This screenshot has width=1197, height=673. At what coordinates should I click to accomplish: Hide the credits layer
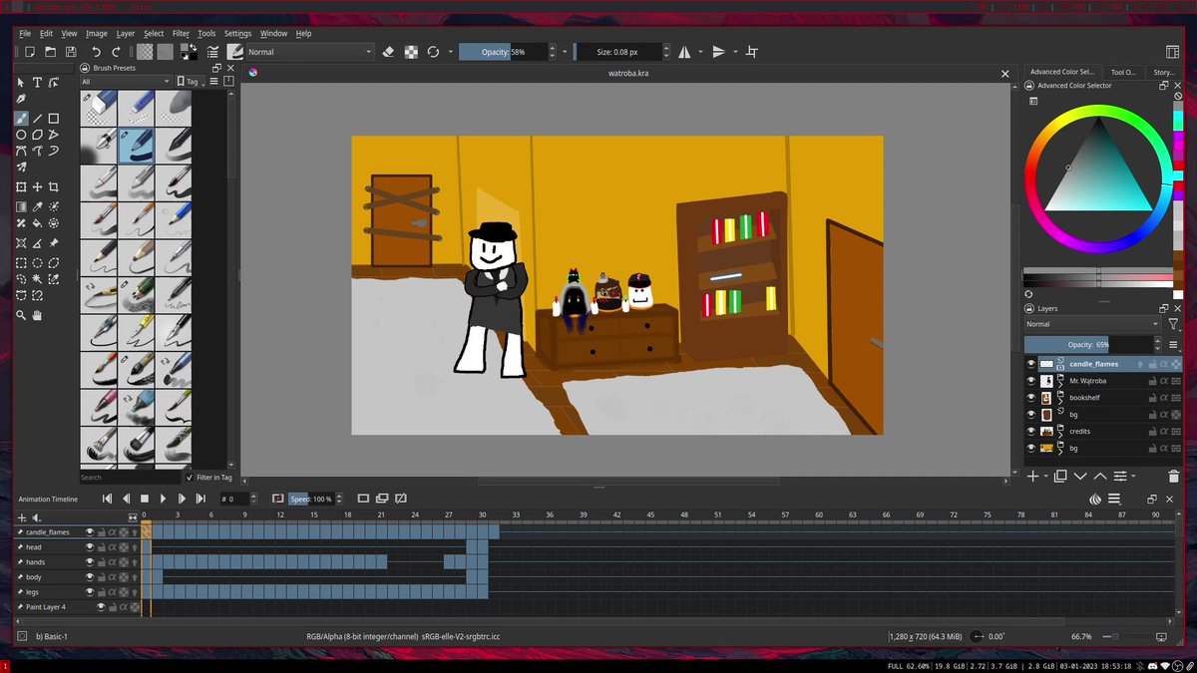pyautogui.click(x=1031, y=432)
